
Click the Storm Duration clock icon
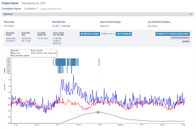[x=38, y=33]
